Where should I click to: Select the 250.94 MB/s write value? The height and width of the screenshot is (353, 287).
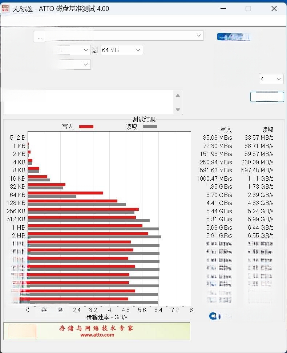(x=216, y=162)
